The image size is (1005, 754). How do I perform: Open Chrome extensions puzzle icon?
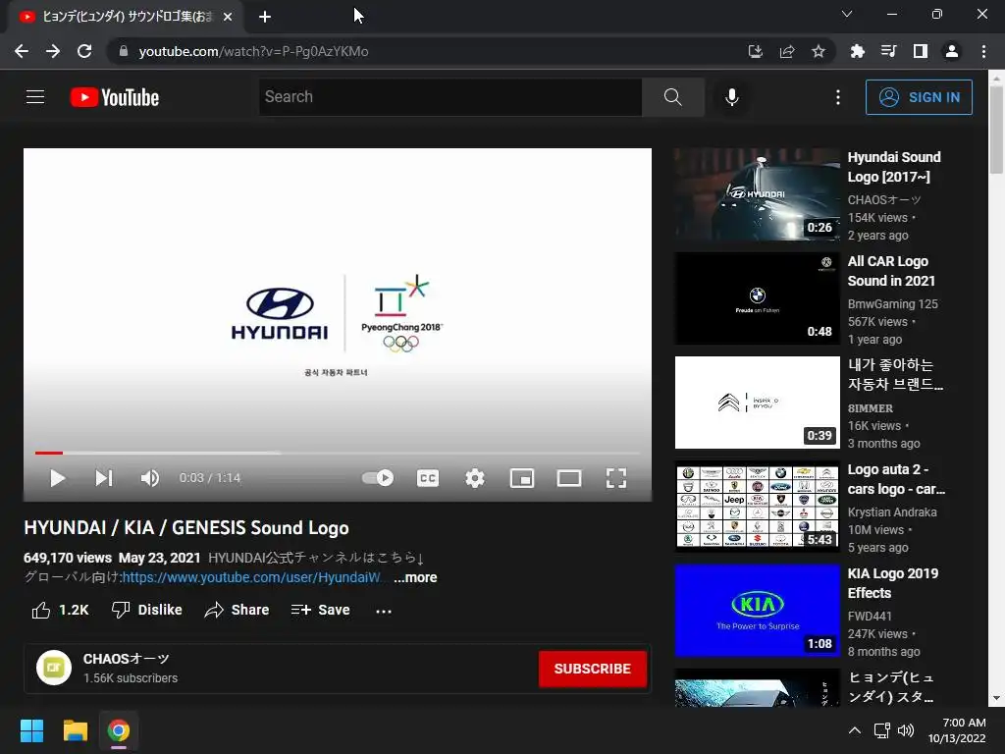[x=858, y=51]
